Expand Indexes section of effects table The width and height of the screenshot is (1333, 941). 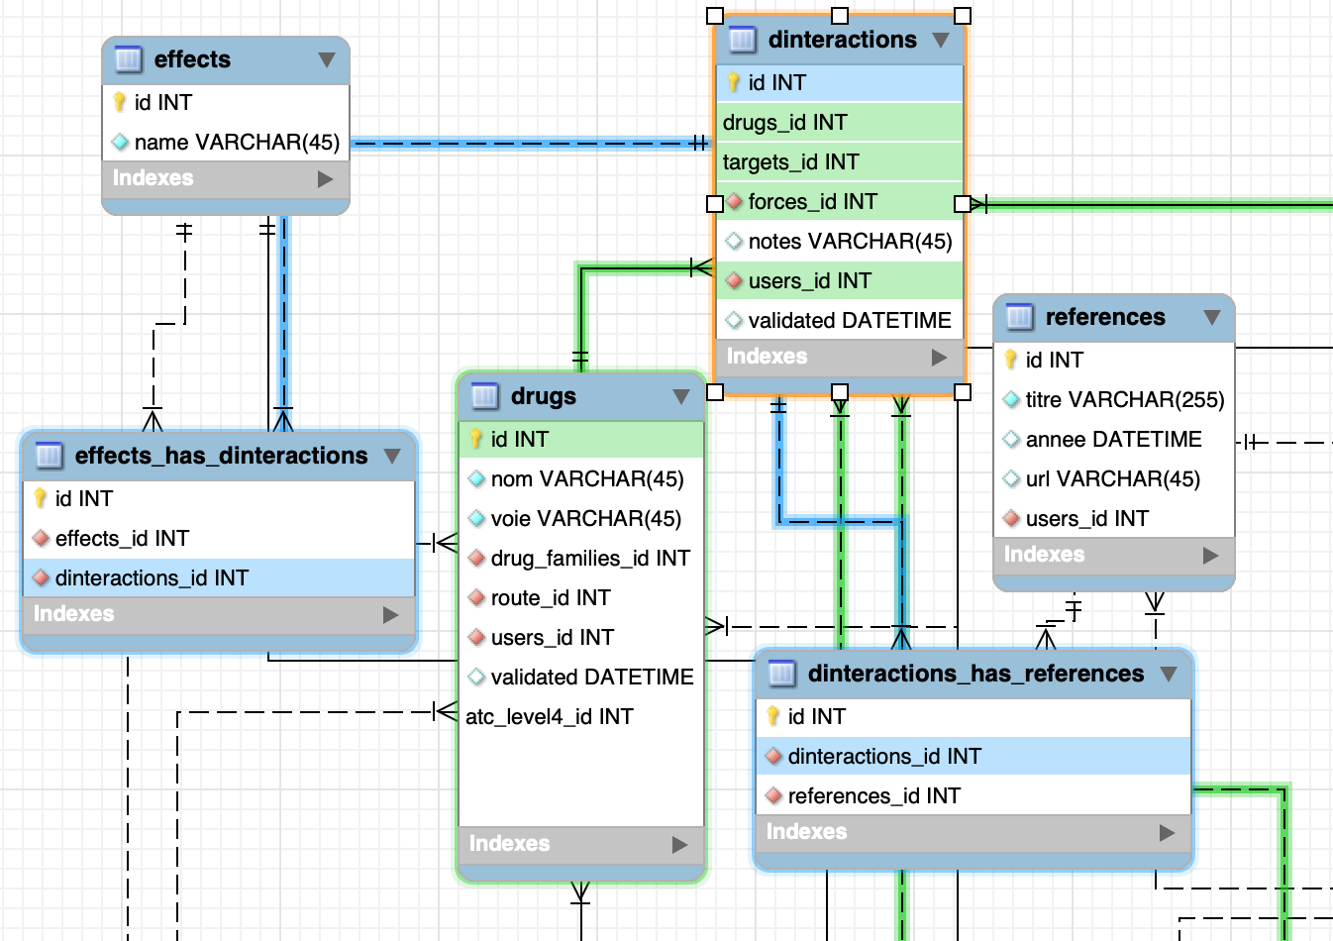pyautogui.click(x=325, y=179)
